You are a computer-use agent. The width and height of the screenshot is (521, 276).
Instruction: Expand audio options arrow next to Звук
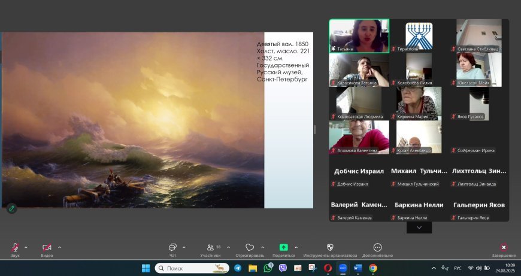pos(26,247)
